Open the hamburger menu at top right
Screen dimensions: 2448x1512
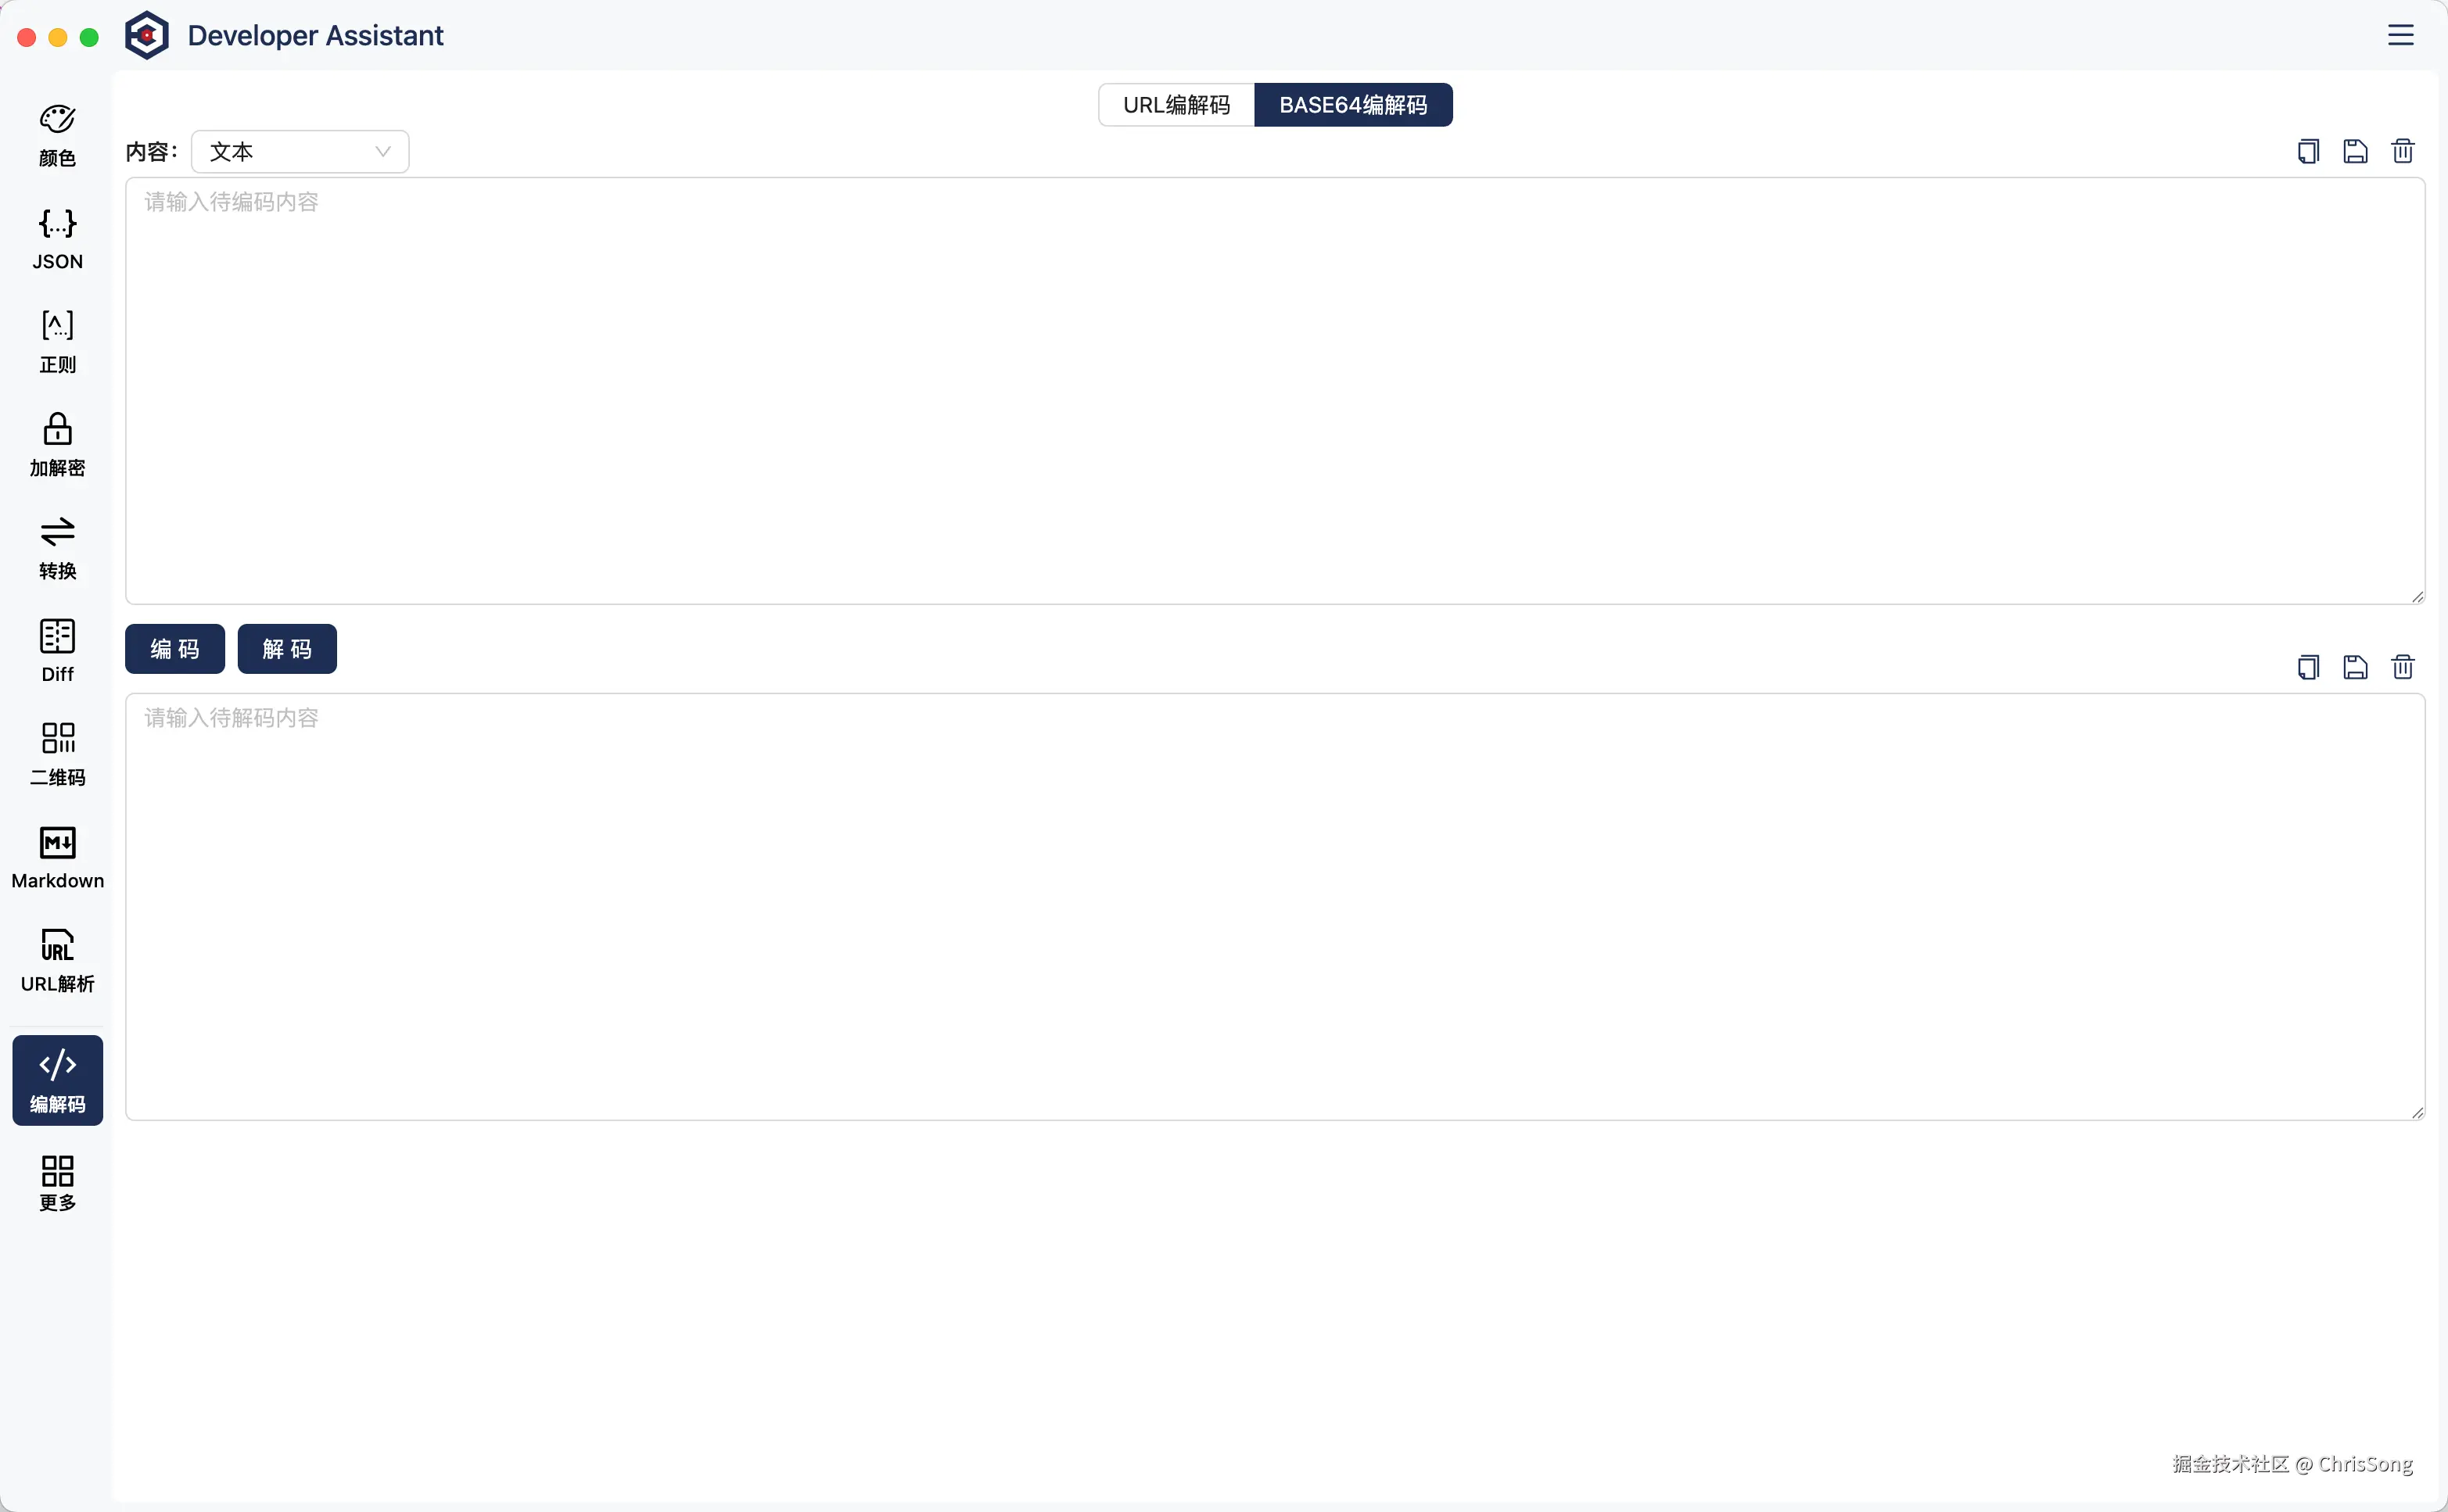click(2400, 35)
